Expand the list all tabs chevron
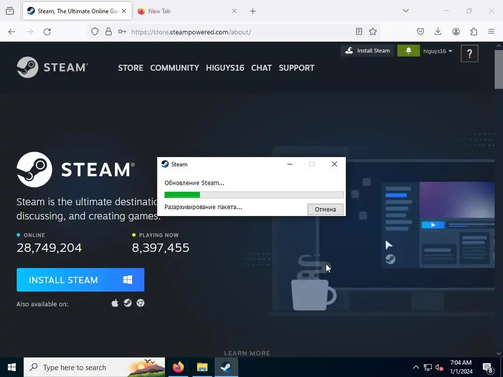 [406, 11]
